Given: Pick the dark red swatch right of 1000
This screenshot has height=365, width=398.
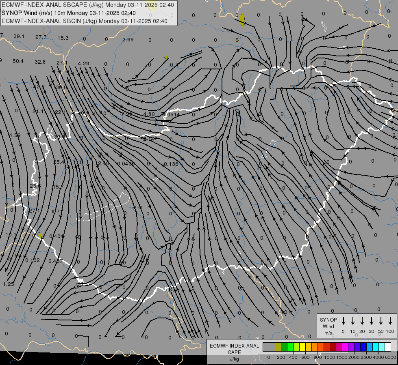Looking at the screenshot, I should 333,347.
